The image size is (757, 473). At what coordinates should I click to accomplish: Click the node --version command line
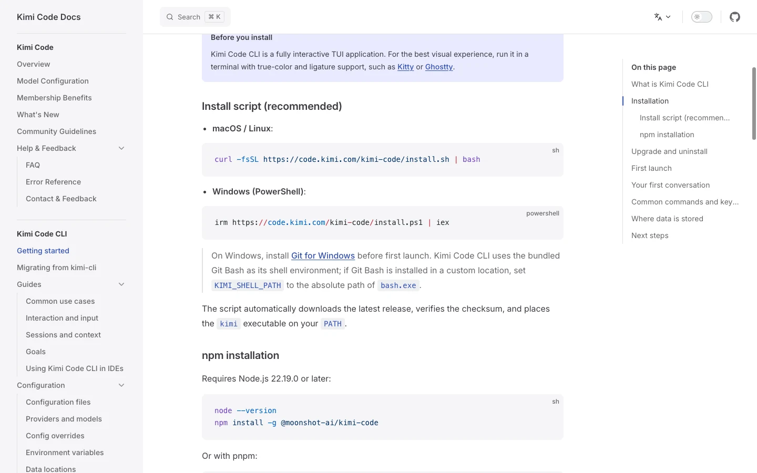click(x=245, y=410)
